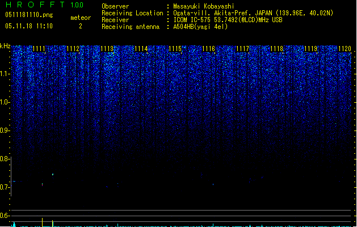Click the 1115 time marker

click(x=175, y=49)
